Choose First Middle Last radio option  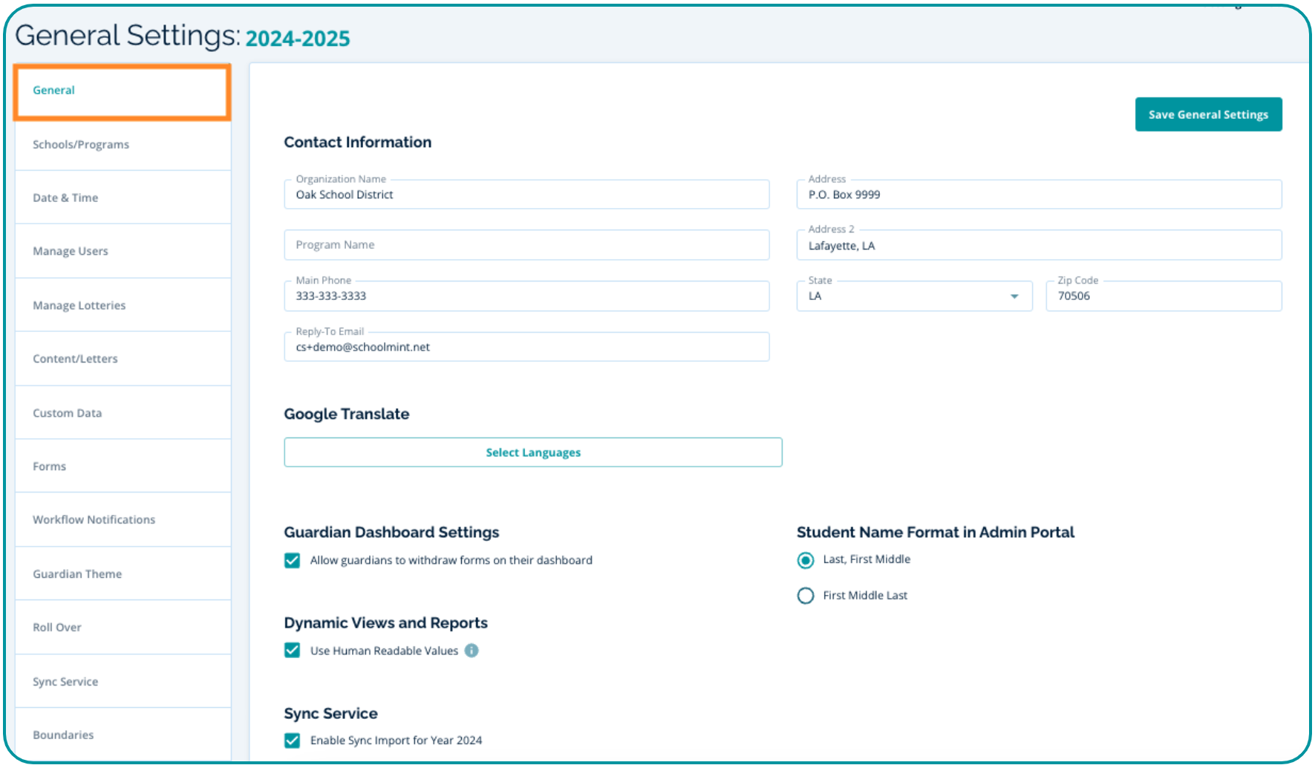[x=806, y=596]
